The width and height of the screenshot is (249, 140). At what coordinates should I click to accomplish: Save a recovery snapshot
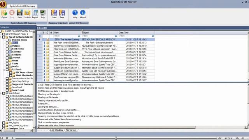coord(62,14)
